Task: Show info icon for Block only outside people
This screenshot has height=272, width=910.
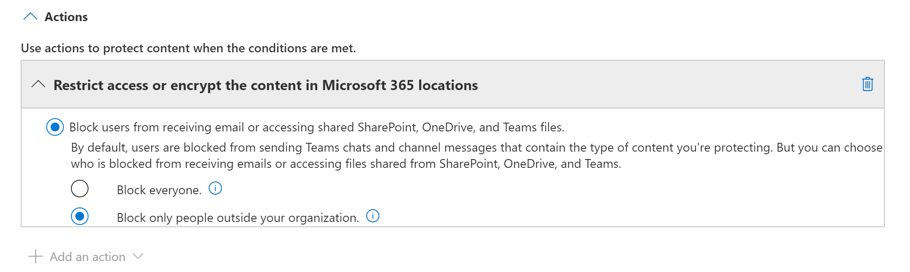Action: tap(373, 216)
